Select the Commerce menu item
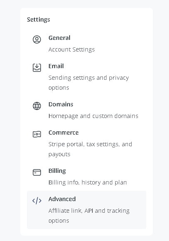The height and width of the screenshot is (241, 169). (87, 143)
